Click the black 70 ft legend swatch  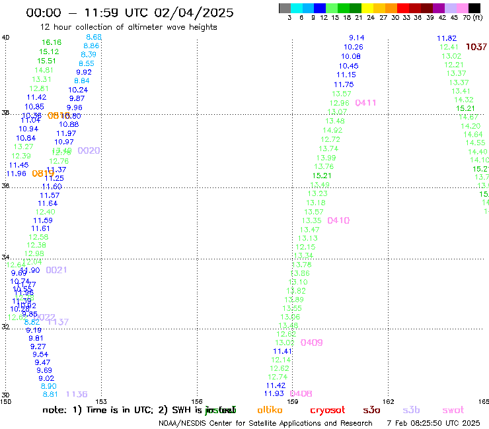(x=474, y=8)
